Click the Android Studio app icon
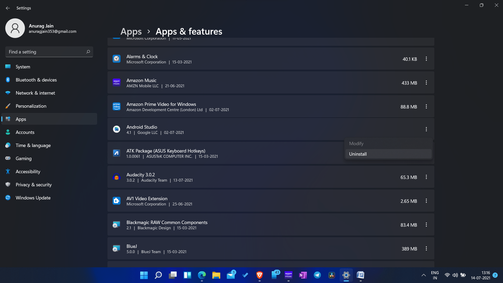The width and height of the screenshot is (503, 283). point(117,129)
